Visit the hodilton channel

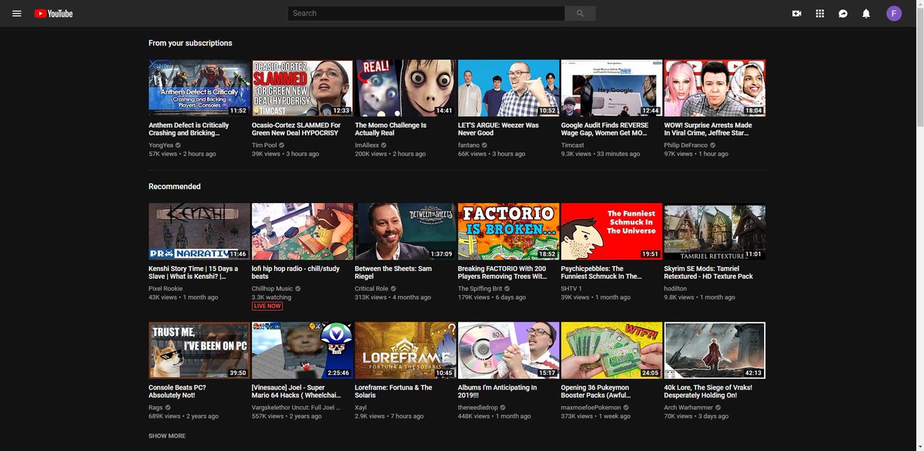[675, 288]
